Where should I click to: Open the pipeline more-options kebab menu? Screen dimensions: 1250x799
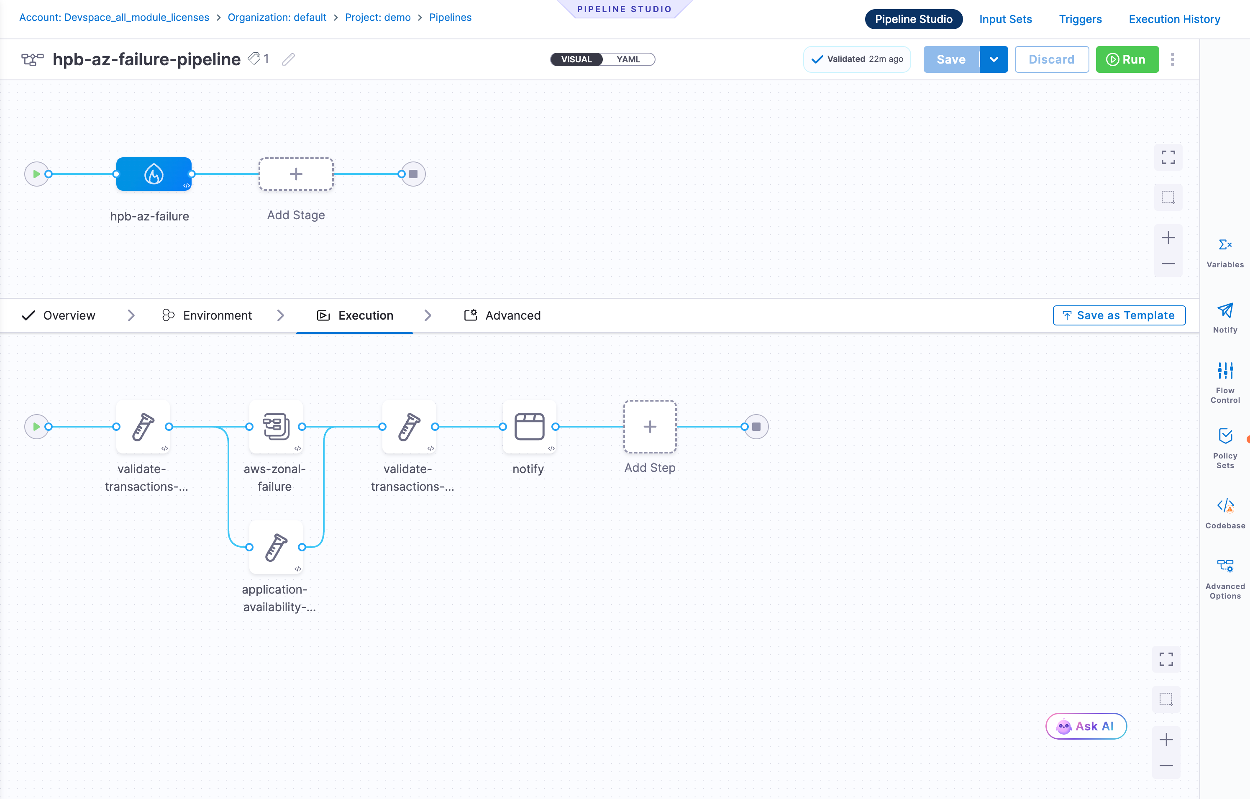click(1172, 59)
